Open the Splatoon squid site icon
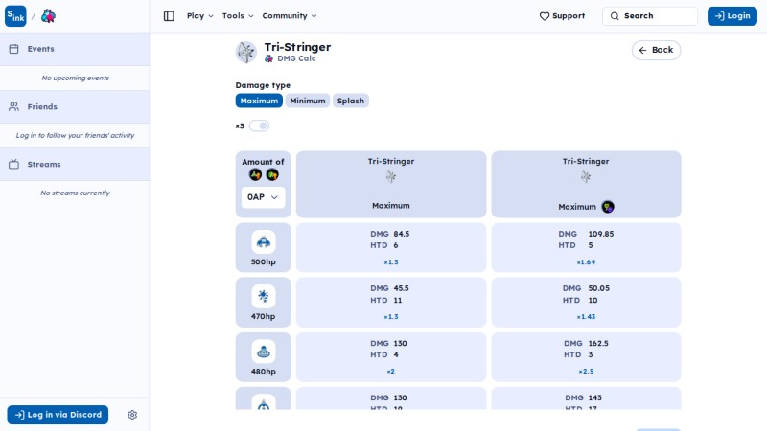Image resolution: width=767 pixels, height=431 pixels. (x=48, y=16)
